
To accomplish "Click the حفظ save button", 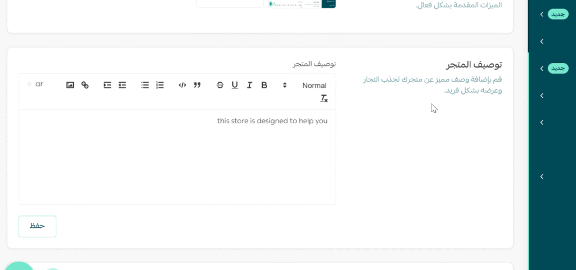I will [37, 226].
